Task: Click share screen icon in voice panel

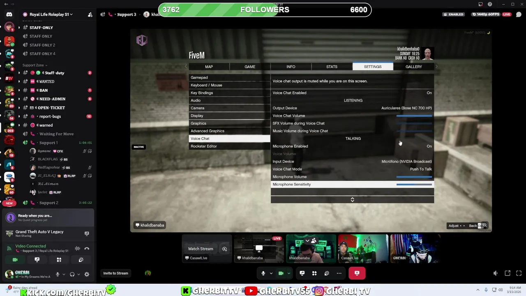Action: (37, 260)
